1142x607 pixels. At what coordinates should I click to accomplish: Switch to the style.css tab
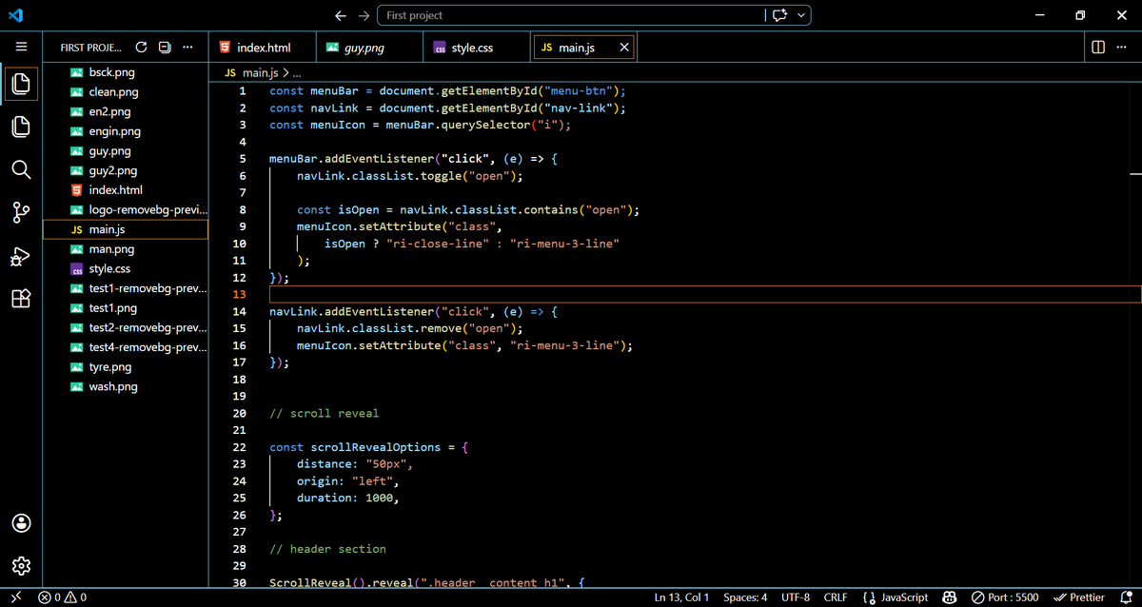pos(477,47)
